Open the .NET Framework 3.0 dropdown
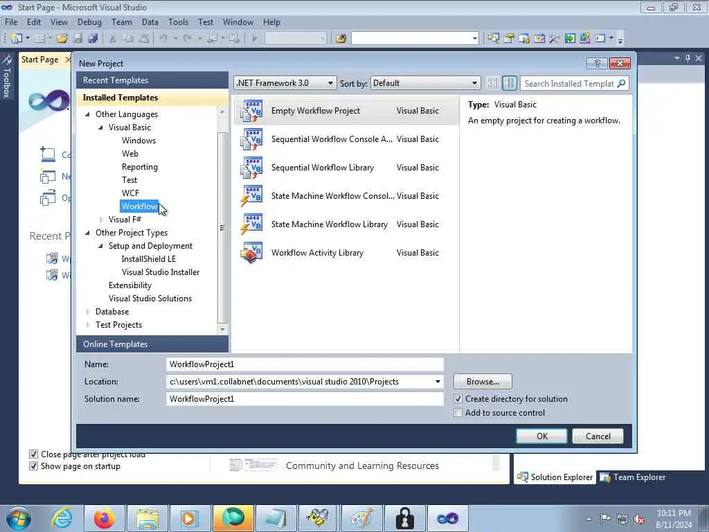 (285, 83)
